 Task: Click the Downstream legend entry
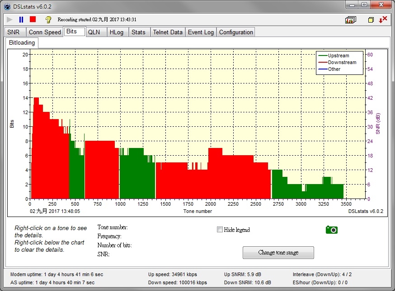(337, 62)
